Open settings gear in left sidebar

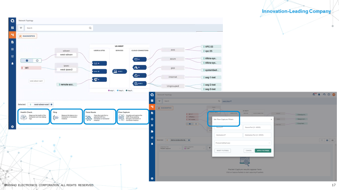[x=12, y=126]
